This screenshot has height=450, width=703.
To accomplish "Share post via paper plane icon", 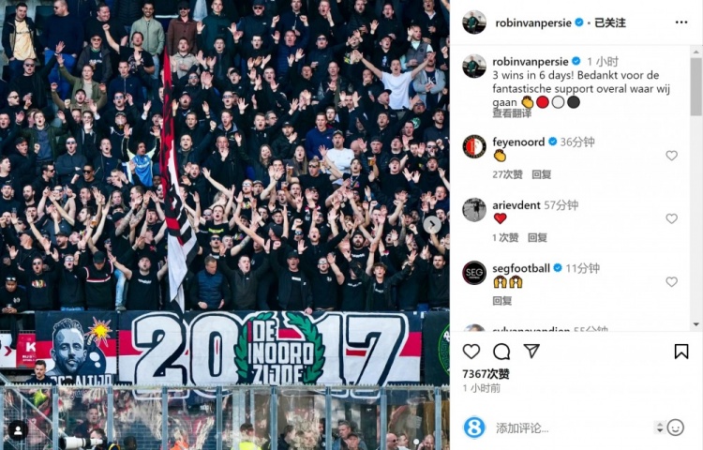I will (531, 351).
